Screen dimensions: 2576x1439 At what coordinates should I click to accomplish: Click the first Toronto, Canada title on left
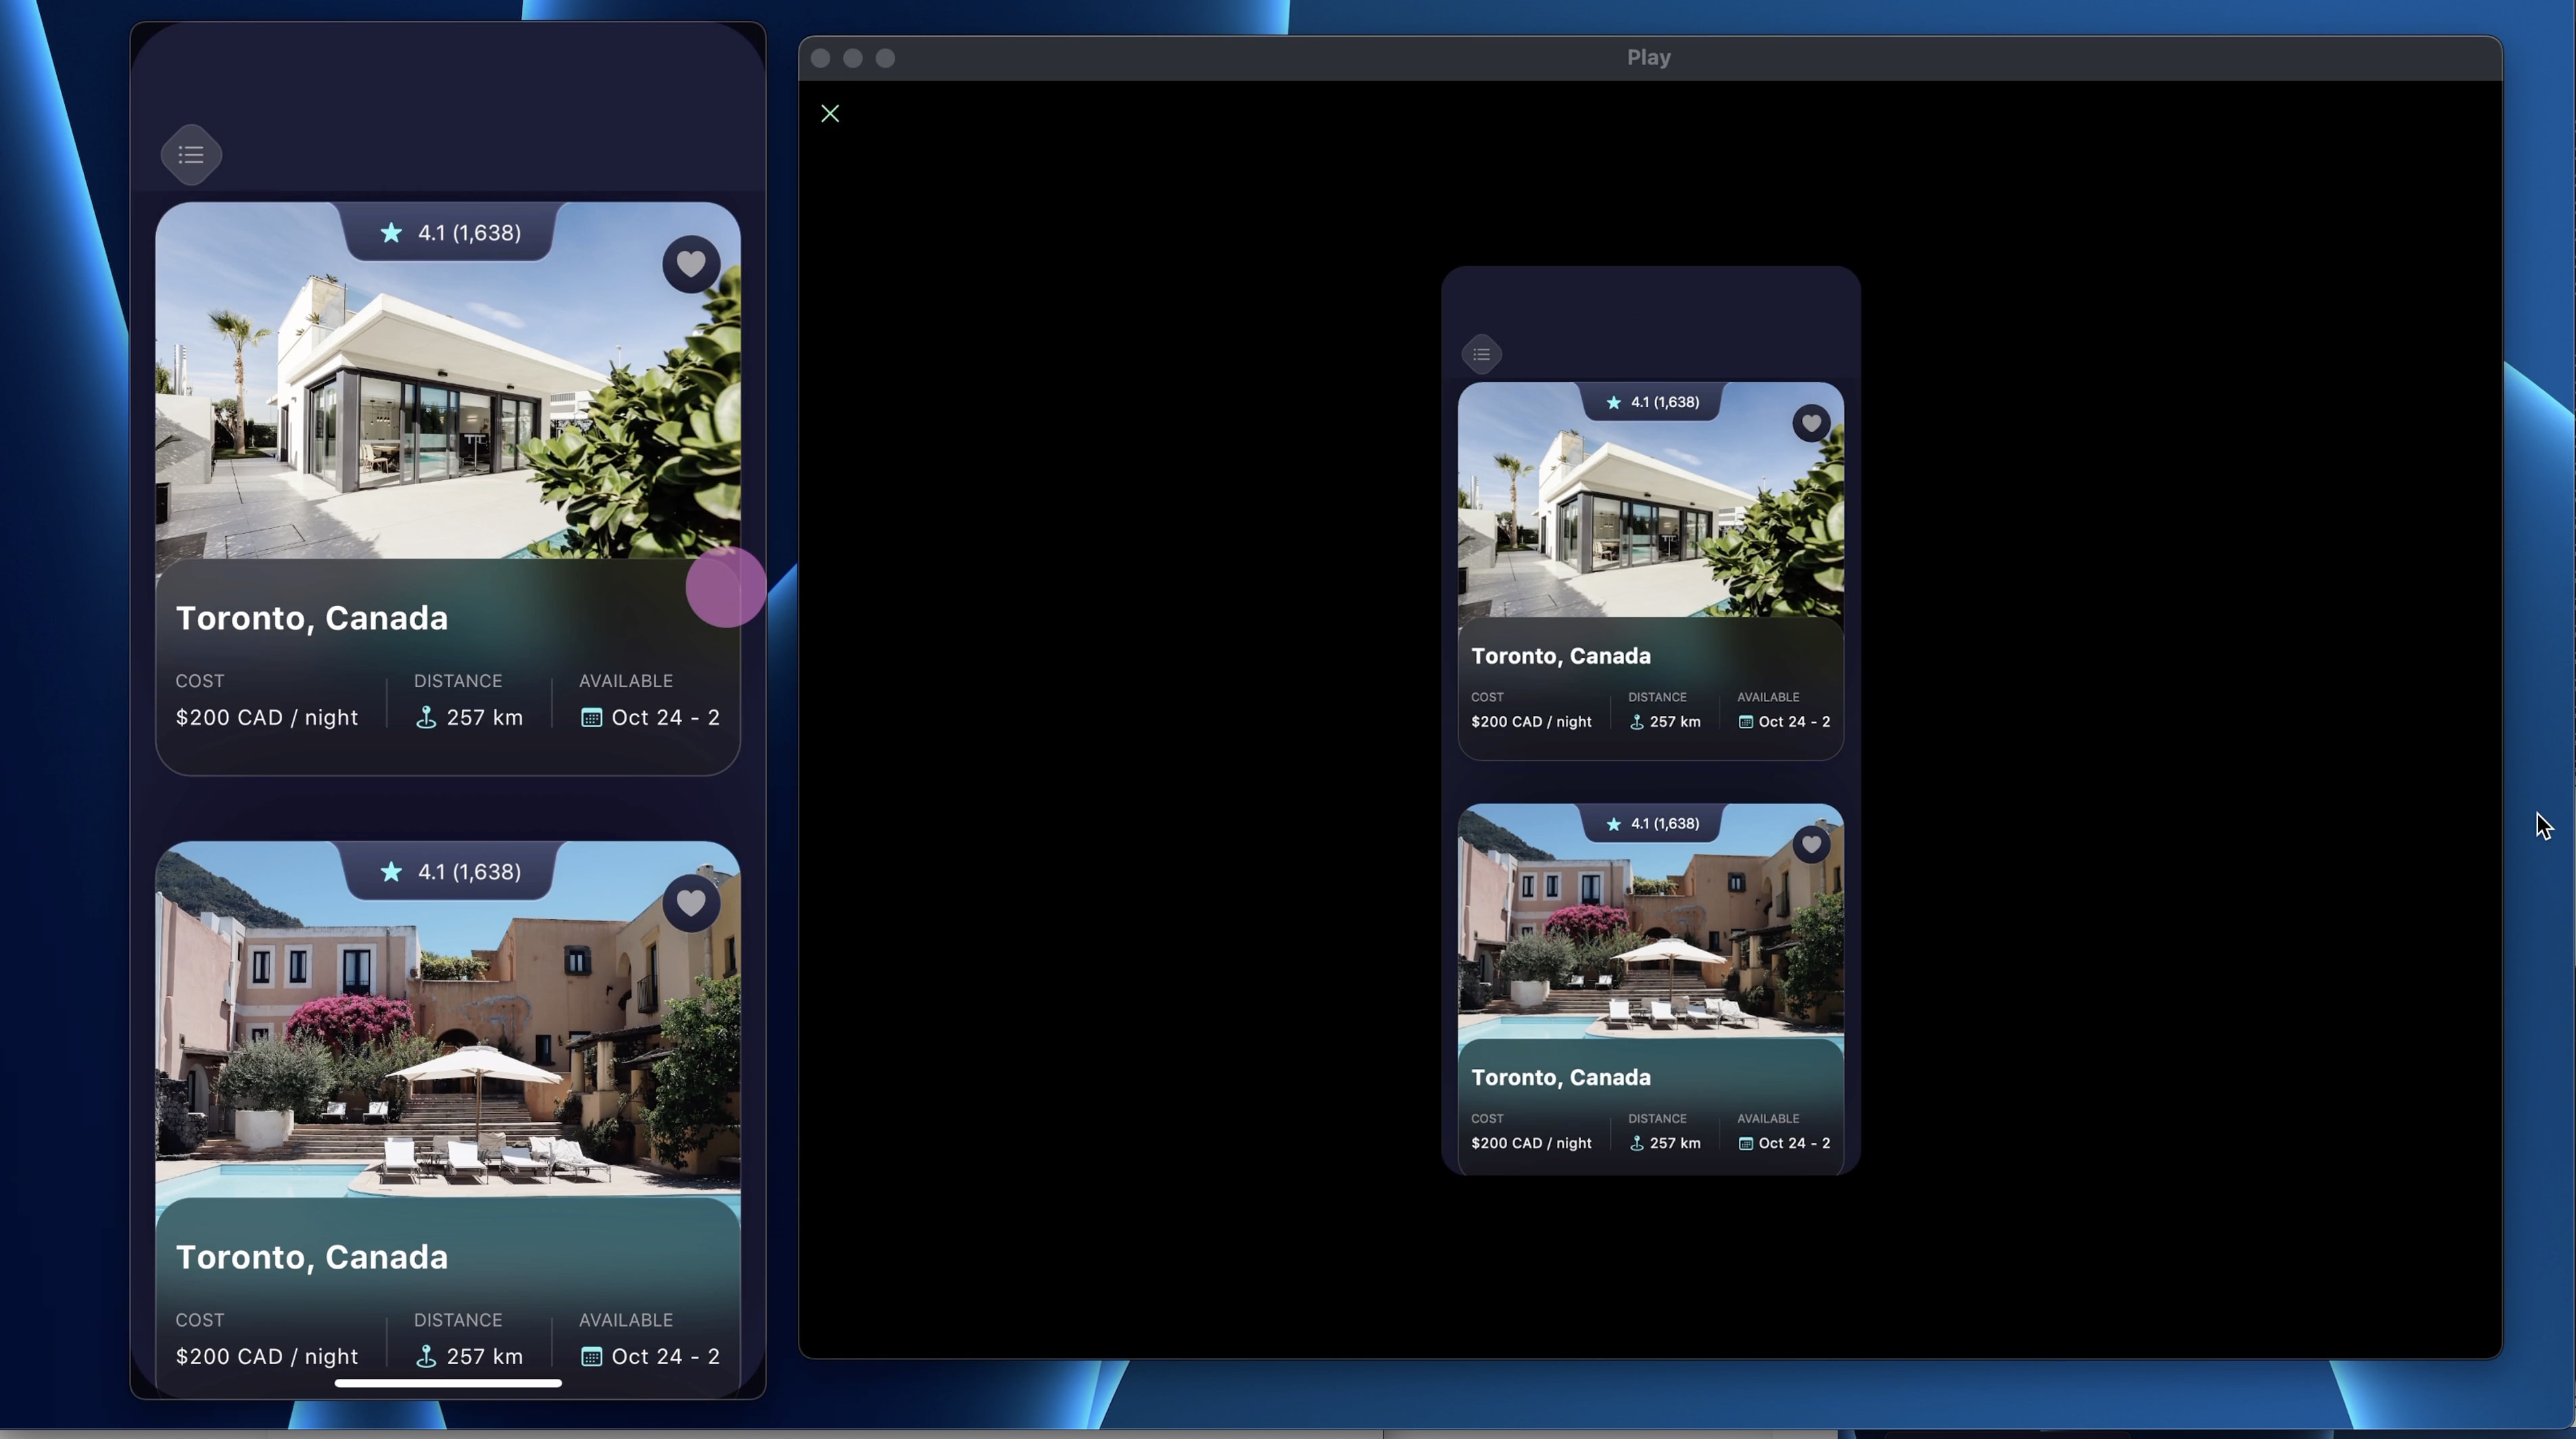point(312,618)
